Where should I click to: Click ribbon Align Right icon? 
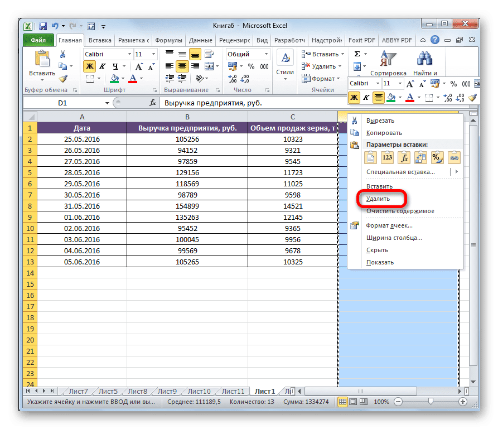195,66
